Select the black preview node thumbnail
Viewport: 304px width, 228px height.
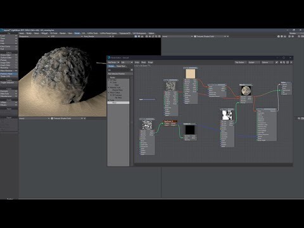(x=190, y=130)
